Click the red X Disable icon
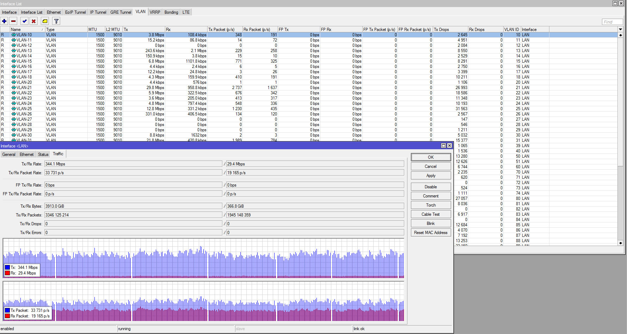 (34, 21)
